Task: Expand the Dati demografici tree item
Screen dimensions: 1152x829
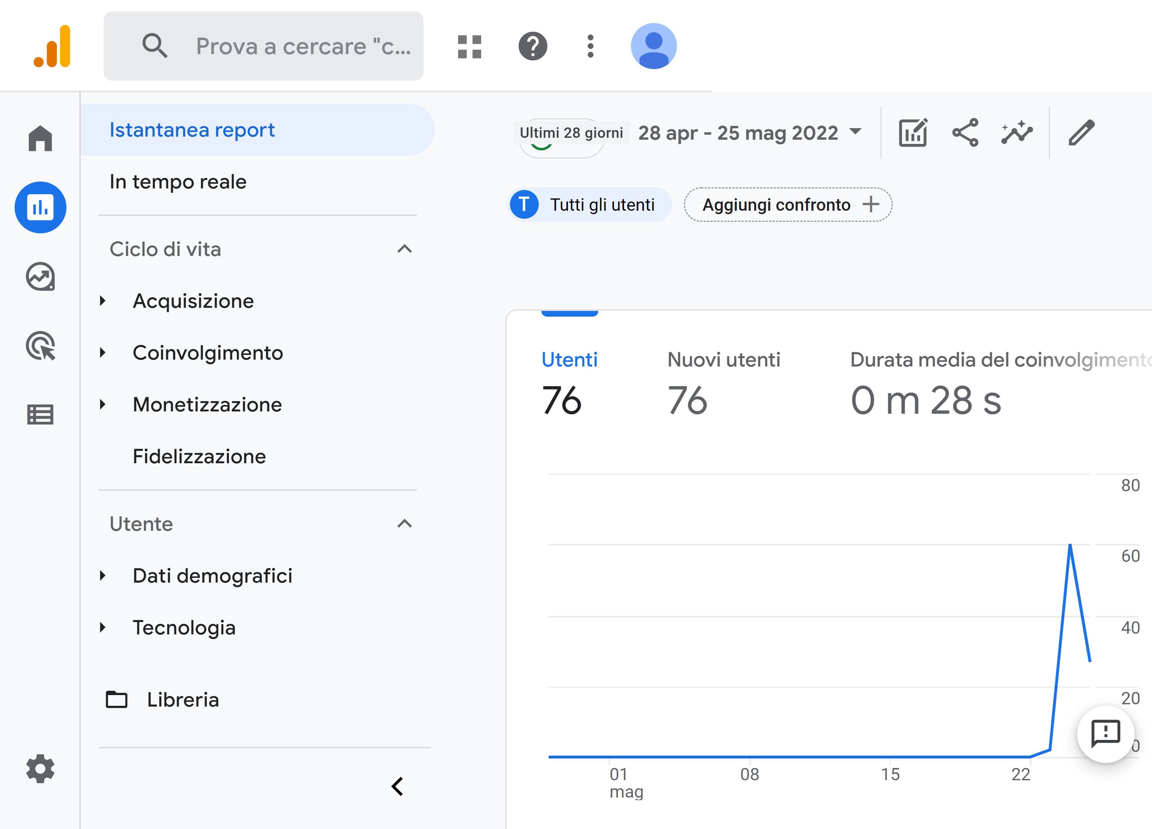Action: pyautogui.click(x=103, y=576)
